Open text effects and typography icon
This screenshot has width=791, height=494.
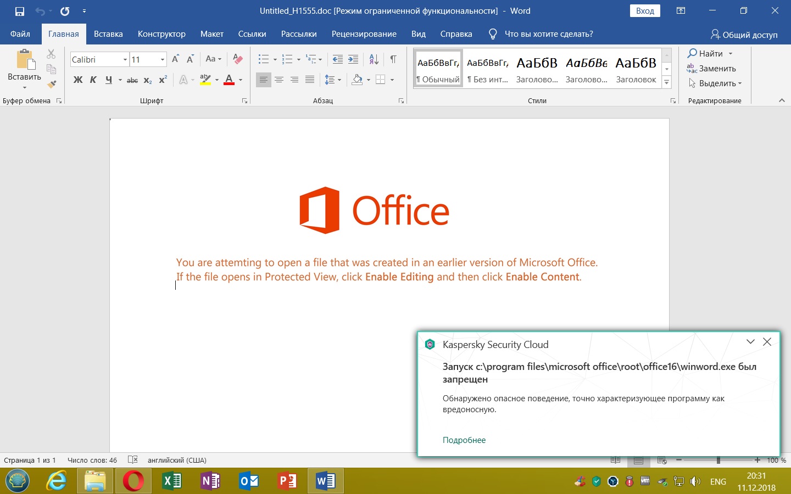[x=183, y=80]
